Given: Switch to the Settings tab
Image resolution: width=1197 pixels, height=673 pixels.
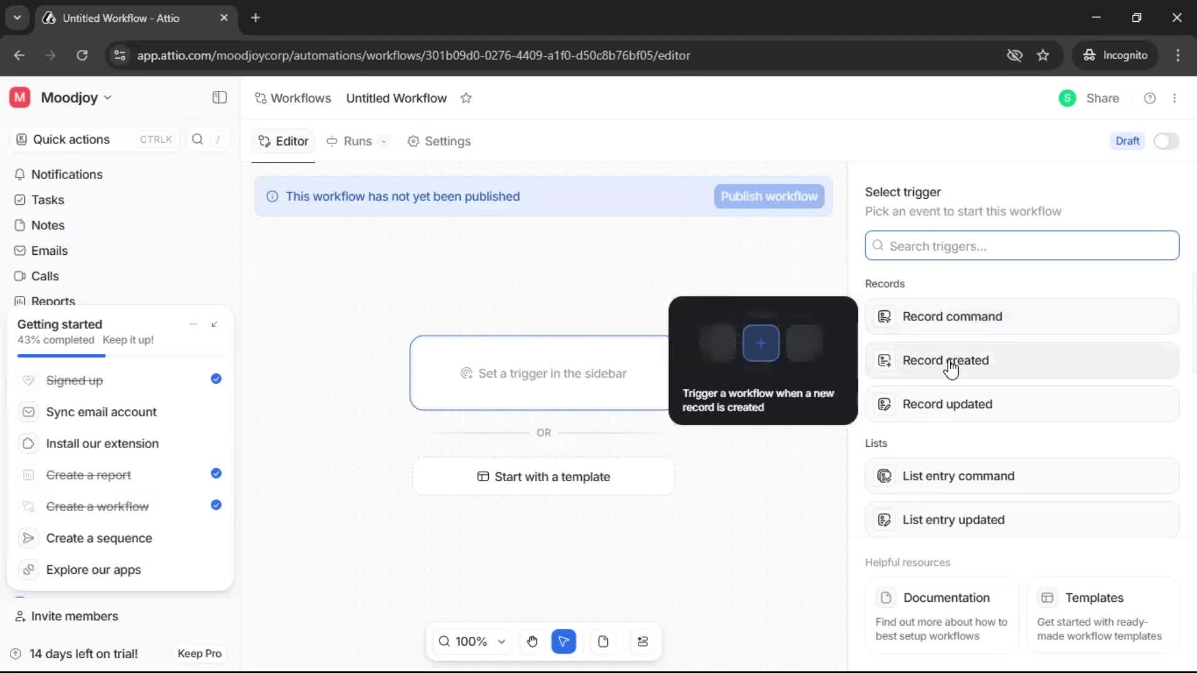Looking at the screenshot, I should click(x=439, y=141).
